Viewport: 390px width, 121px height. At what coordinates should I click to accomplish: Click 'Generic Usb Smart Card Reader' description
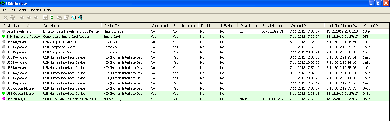[66, 36]
